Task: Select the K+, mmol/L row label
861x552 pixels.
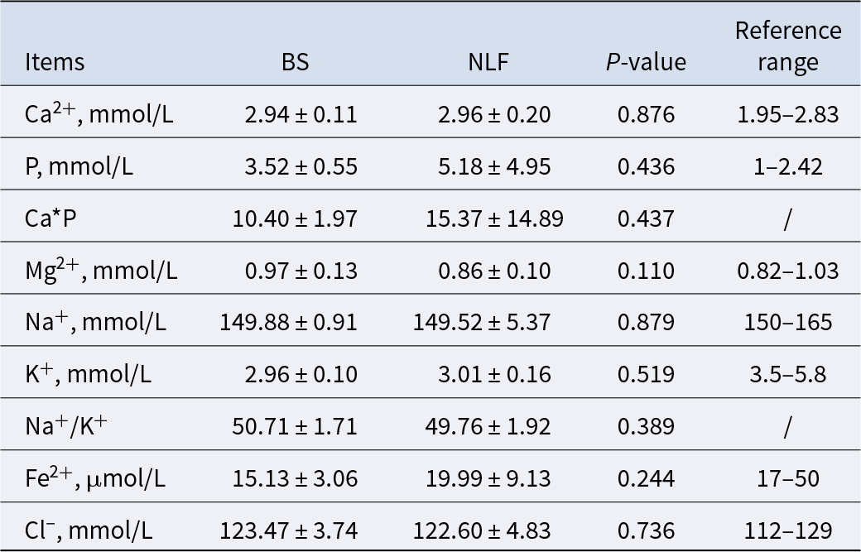Action: [89, 373]
